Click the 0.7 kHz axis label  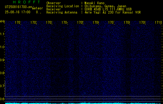coord(2,86)
